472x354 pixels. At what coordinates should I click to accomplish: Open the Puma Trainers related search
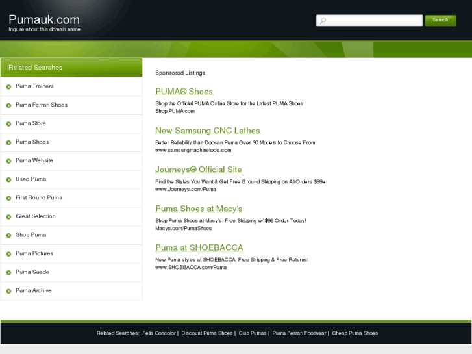click(34, 86)
